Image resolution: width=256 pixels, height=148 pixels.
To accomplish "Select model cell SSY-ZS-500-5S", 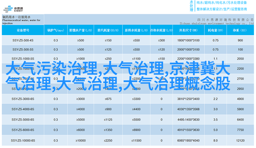I will (x=23, y=50).
